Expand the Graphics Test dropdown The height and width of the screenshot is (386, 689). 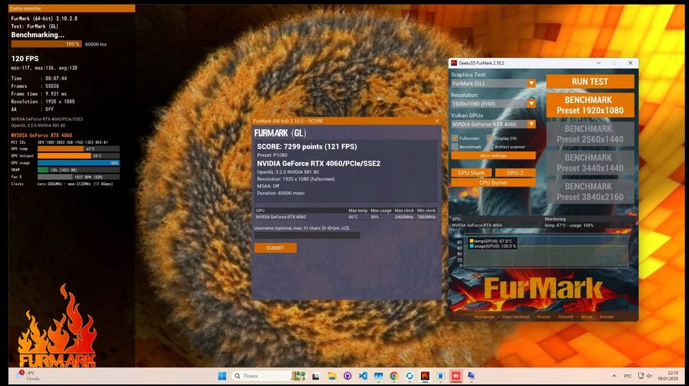531,83
